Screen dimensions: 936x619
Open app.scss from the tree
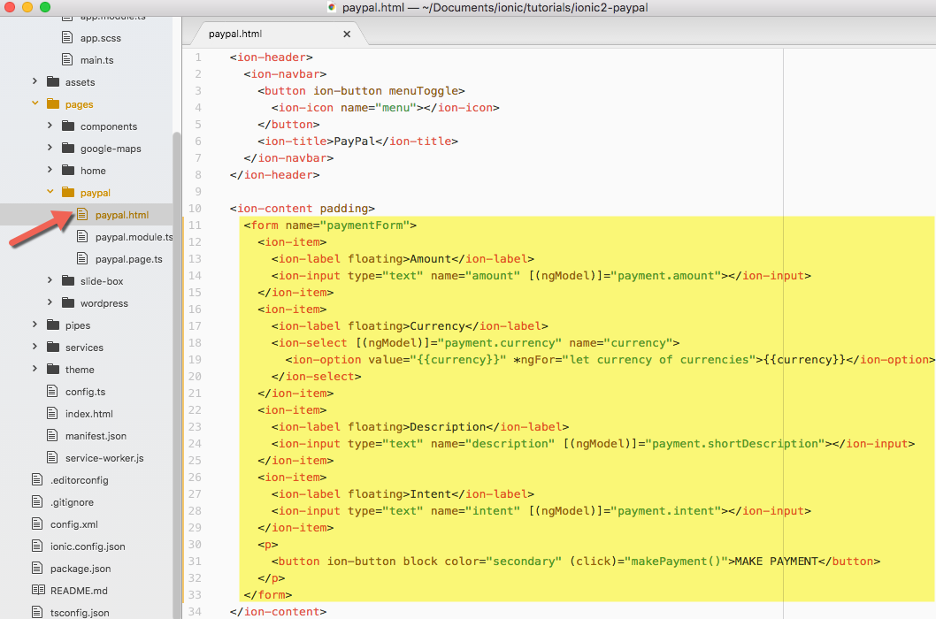point(100,38)
